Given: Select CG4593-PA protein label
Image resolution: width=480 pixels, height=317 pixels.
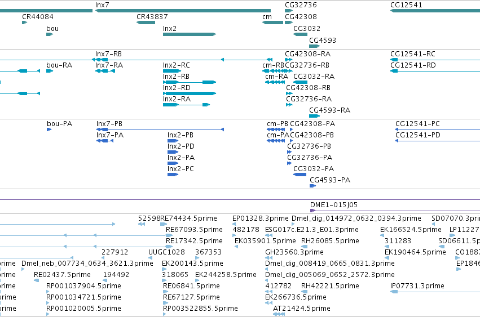Looking at the screenshot, I should coord(330,180).
